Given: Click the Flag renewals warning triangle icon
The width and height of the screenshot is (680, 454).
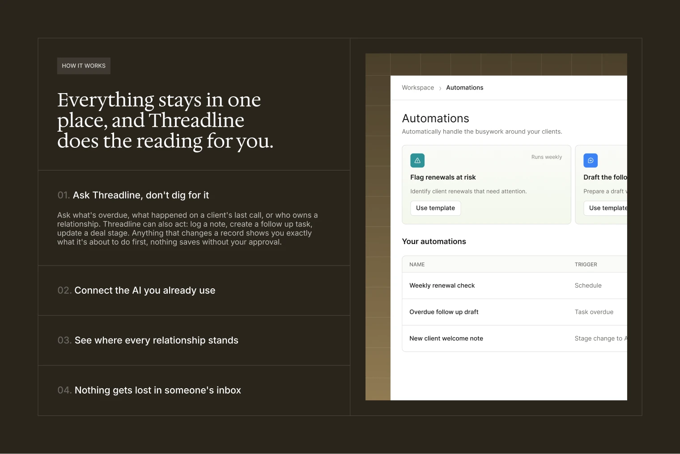Looking at the screenshot, I should pyautogui.click(x=417, y=160).
